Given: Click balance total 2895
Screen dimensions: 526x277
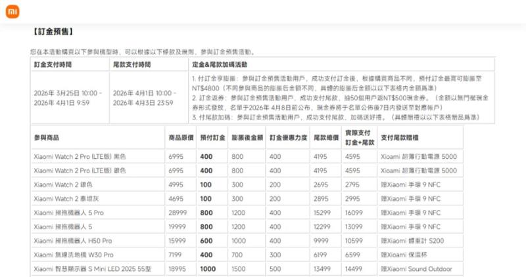Looking at the screenshot, I should coord(321,199).
